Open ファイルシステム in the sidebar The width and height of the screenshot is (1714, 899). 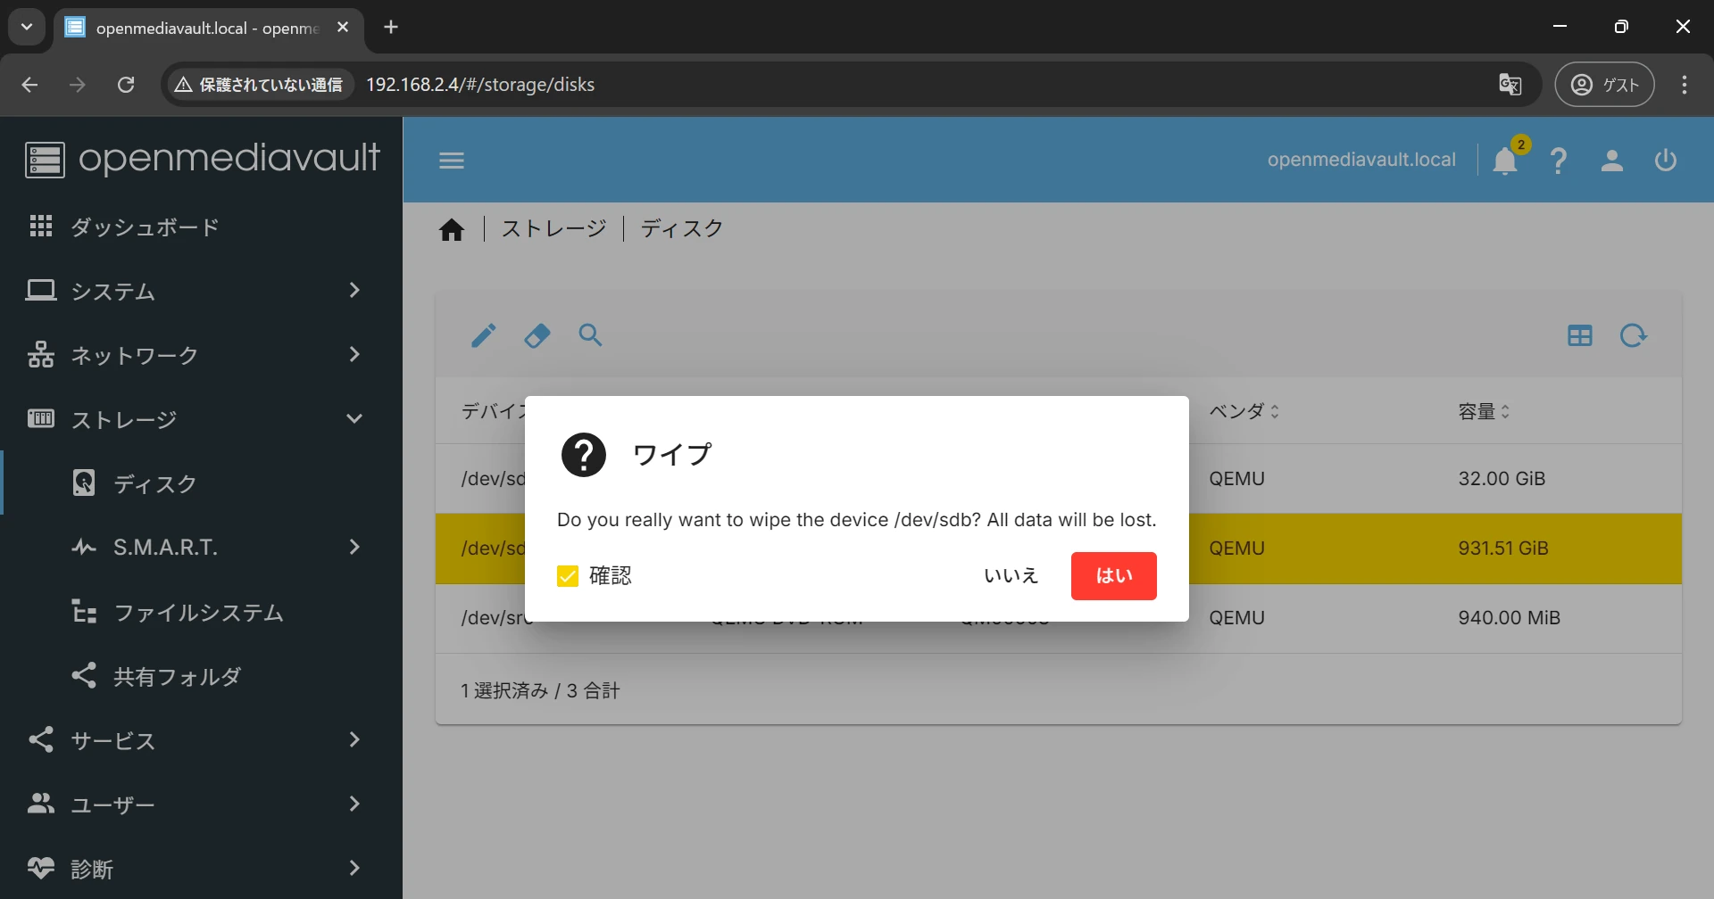[x=201, y=613]
